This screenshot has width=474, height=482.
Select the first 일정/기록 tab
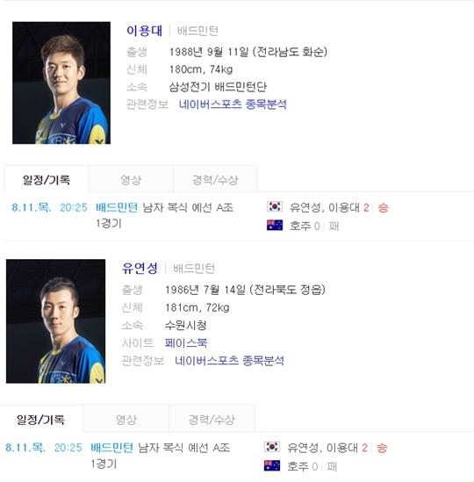(x=47, y=179)
